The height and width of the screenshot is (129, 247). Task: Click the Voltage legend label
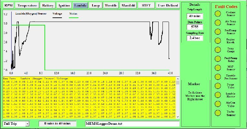[x=57, y=14]
